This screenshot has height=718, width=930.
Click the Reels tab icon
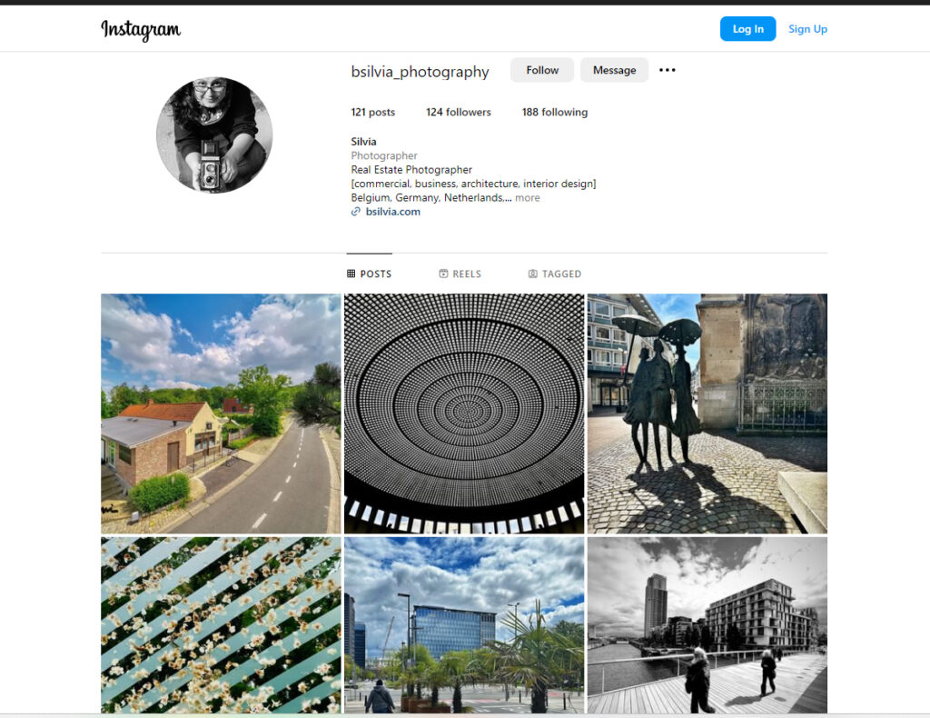pyautogui.click(x=443, y=274)
